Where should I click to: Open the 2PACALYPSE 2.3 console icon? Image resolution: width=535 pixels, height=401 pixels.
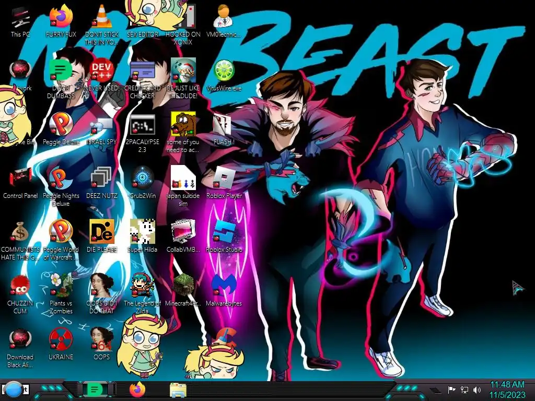(x=142, y=133)
